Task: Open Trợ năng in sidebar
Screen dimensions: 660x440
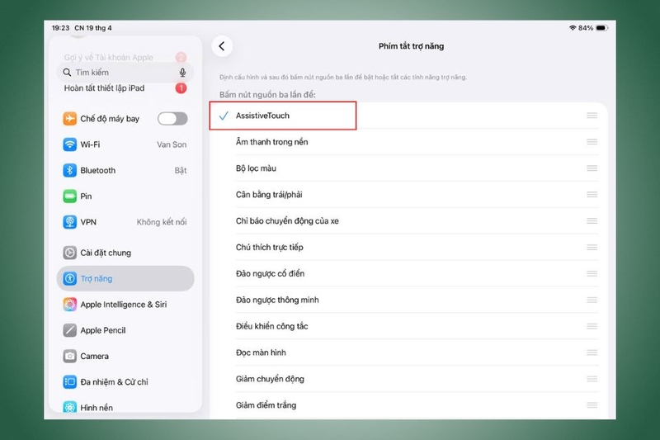Action: [x=125, y=278]
